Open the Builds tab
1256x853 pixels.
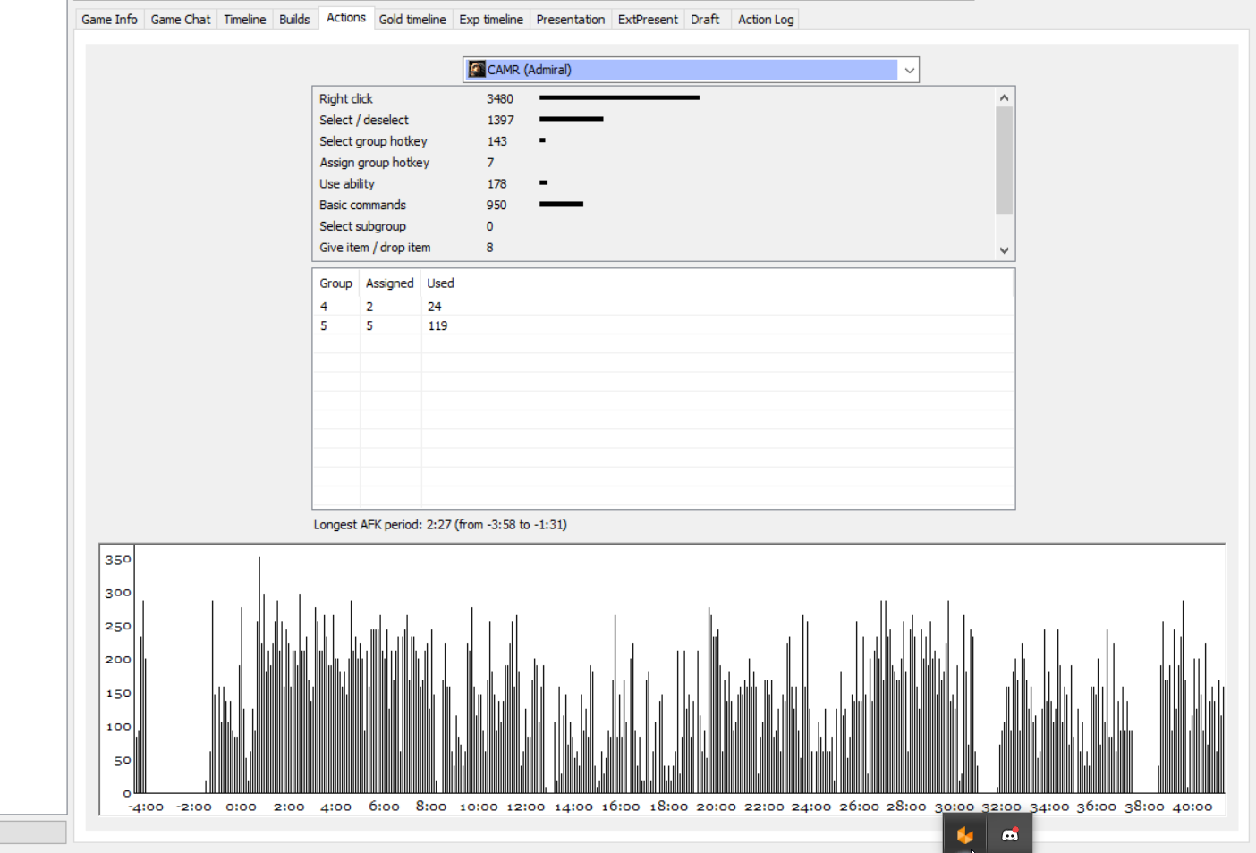(x=294, y=19)
